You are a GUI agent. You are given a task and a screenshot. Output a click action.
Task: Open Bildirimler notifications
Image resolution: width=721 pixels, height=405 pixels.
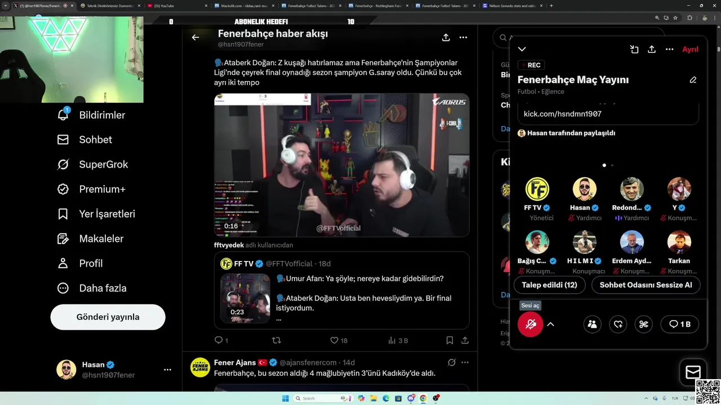coord(91,115)
